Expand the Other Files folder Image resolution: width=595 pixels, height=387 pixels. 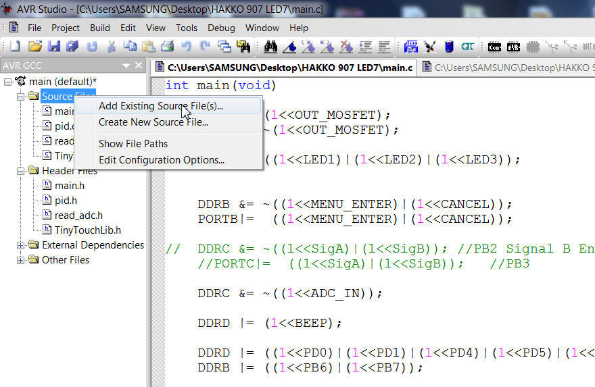click(x=21, y=260)
